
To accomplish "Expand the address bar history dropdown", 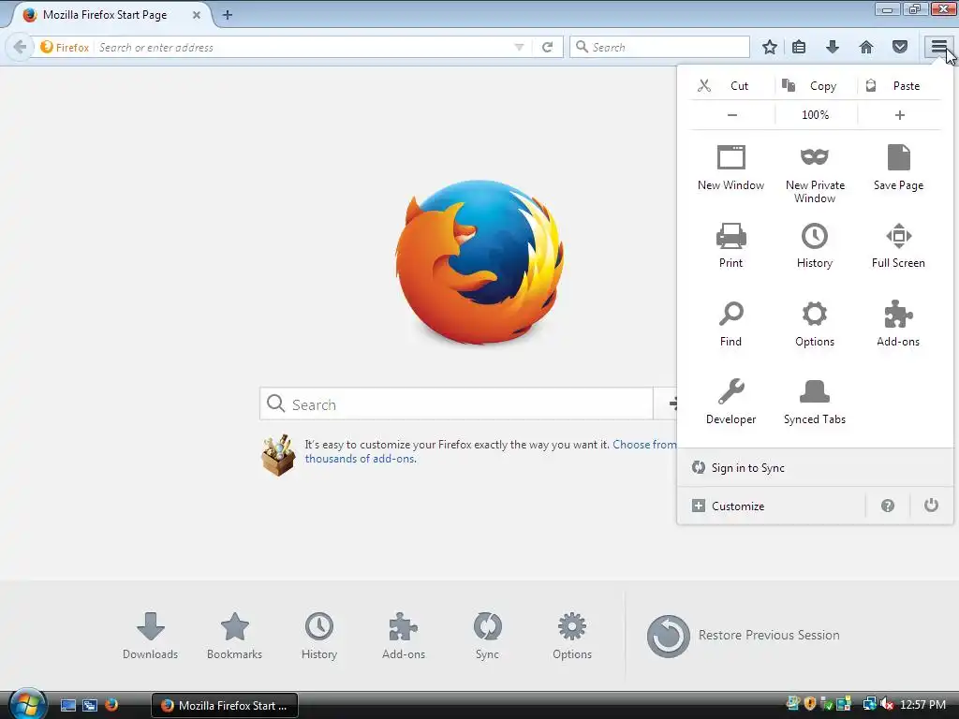I will (x=519, y=47).
